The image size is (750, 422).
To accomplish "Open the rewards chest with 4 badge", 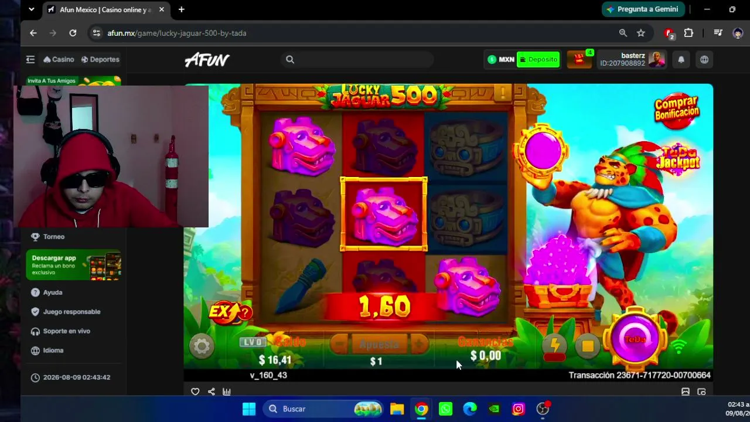I will 579,59.
